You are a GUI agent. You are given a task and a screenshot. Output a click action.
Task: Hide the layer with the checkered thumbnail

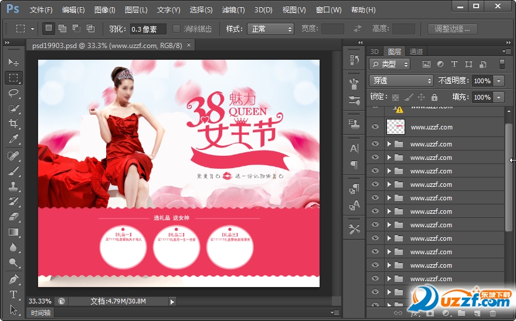pyautogui.click(x=375, y=127)
